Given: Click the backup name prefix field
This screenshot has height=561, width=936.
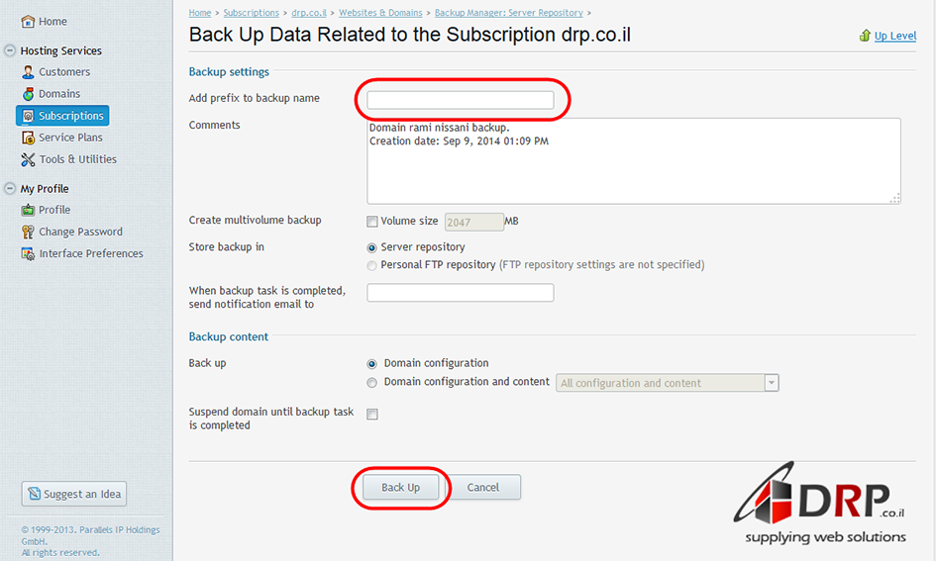Looking at the screenshot, I should point(461,100).
